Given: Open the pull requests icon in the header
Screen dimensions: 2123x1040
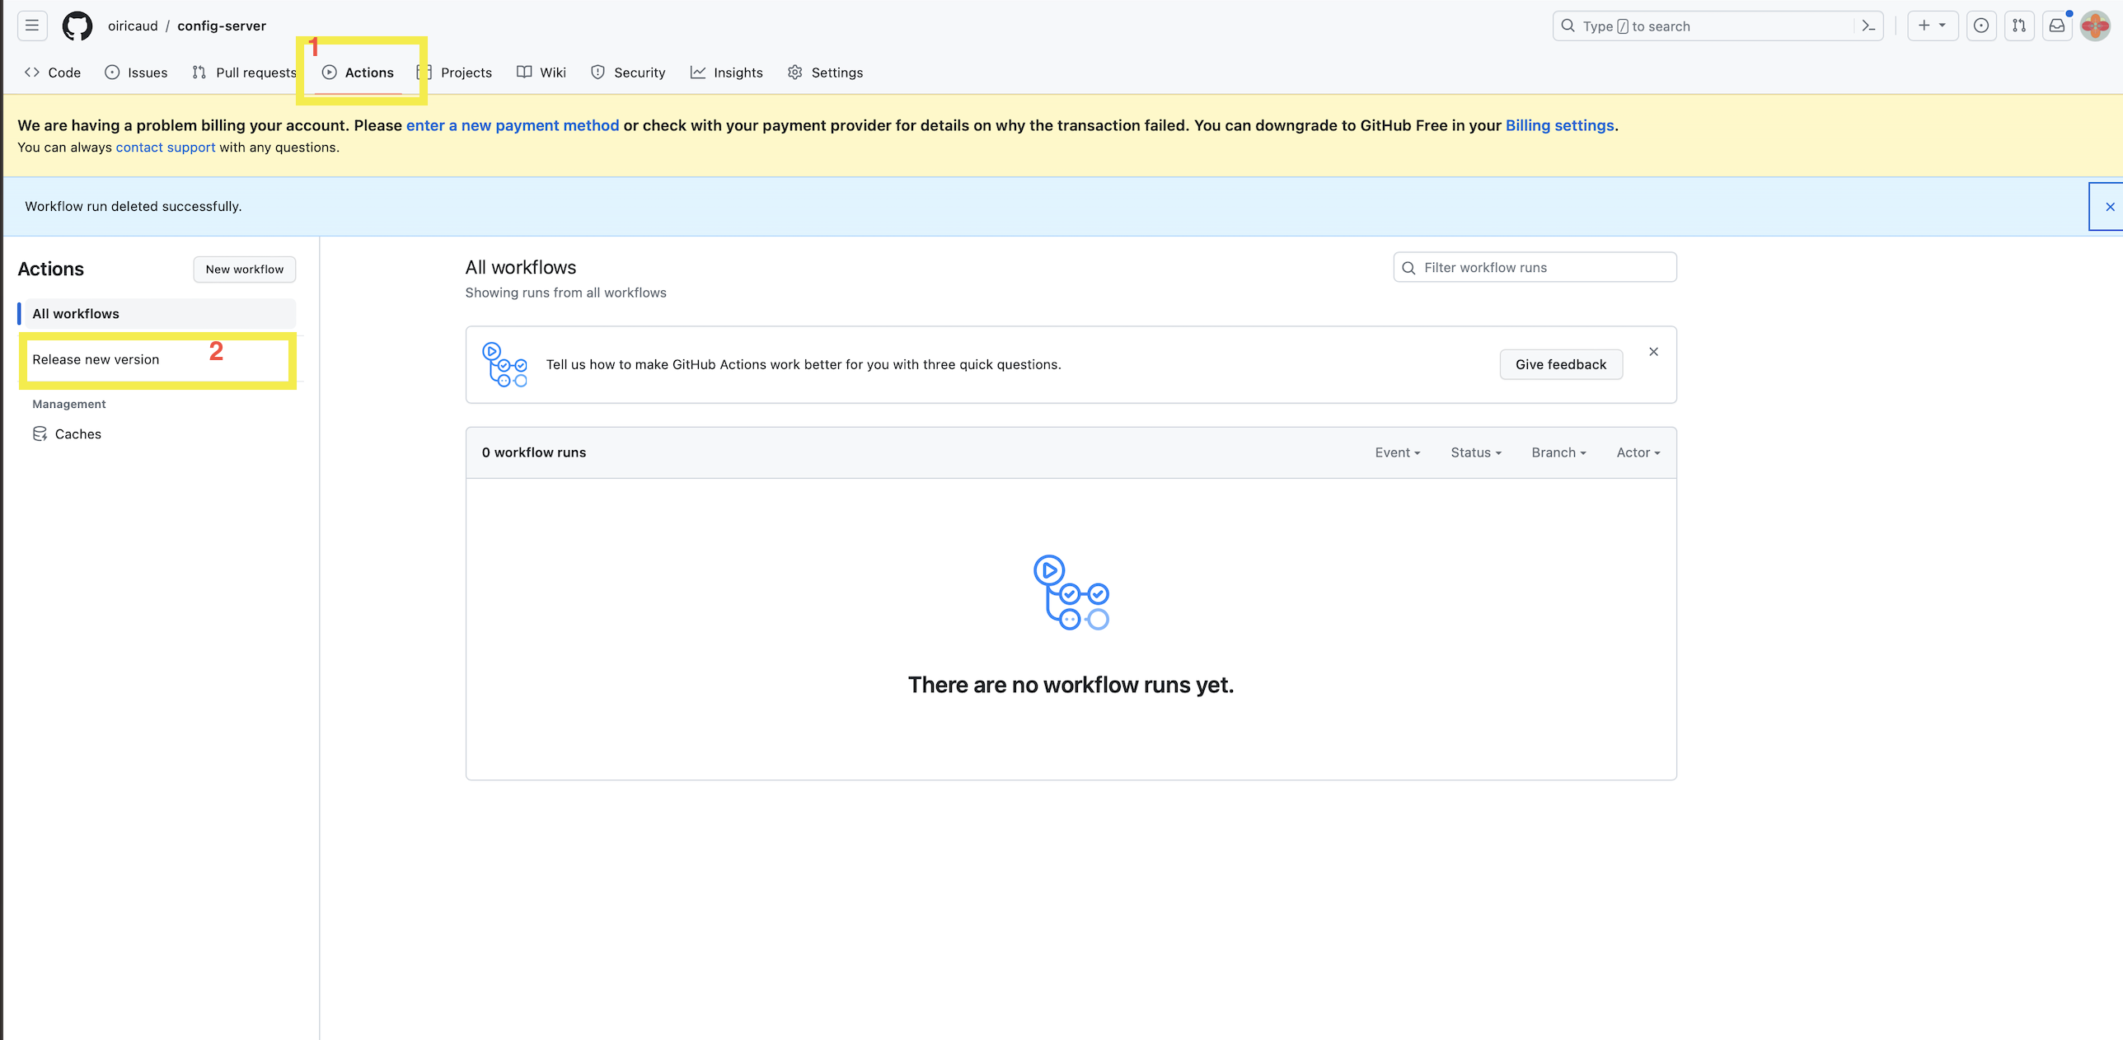Looking at the screenshot, I should pyautogui.click(x=2018, y=26).
